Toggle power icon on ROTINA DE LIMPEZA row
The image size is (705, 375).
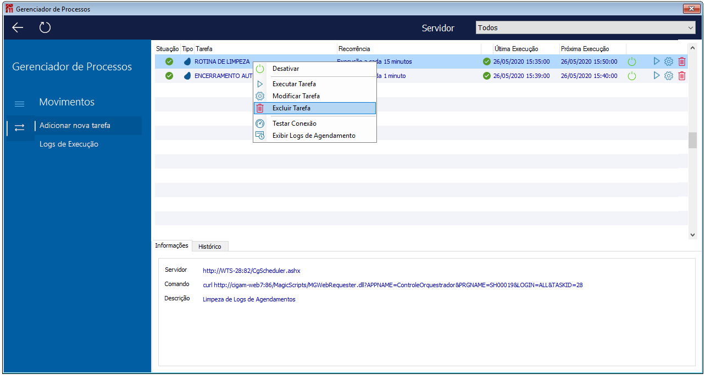pos(632,62)
